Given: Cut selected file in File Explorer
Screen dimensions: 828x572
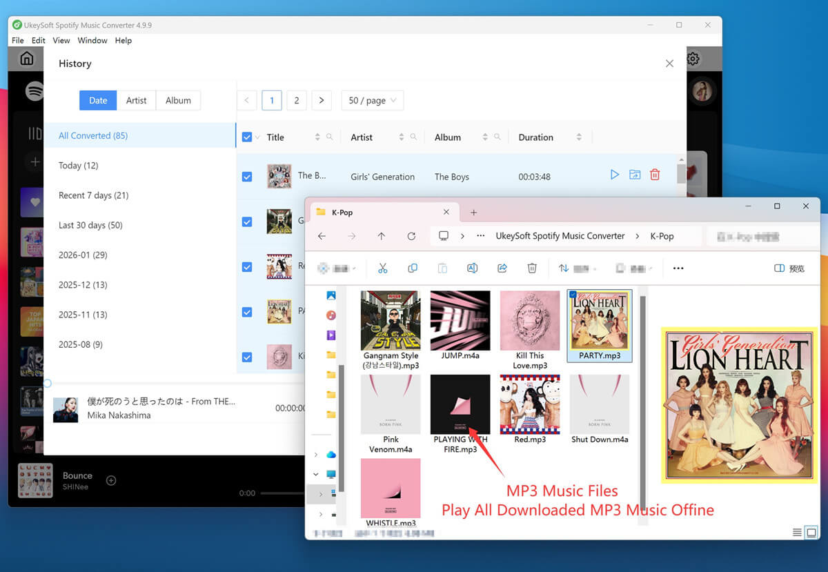Looking at the screenshot, I should coord(383,268).
